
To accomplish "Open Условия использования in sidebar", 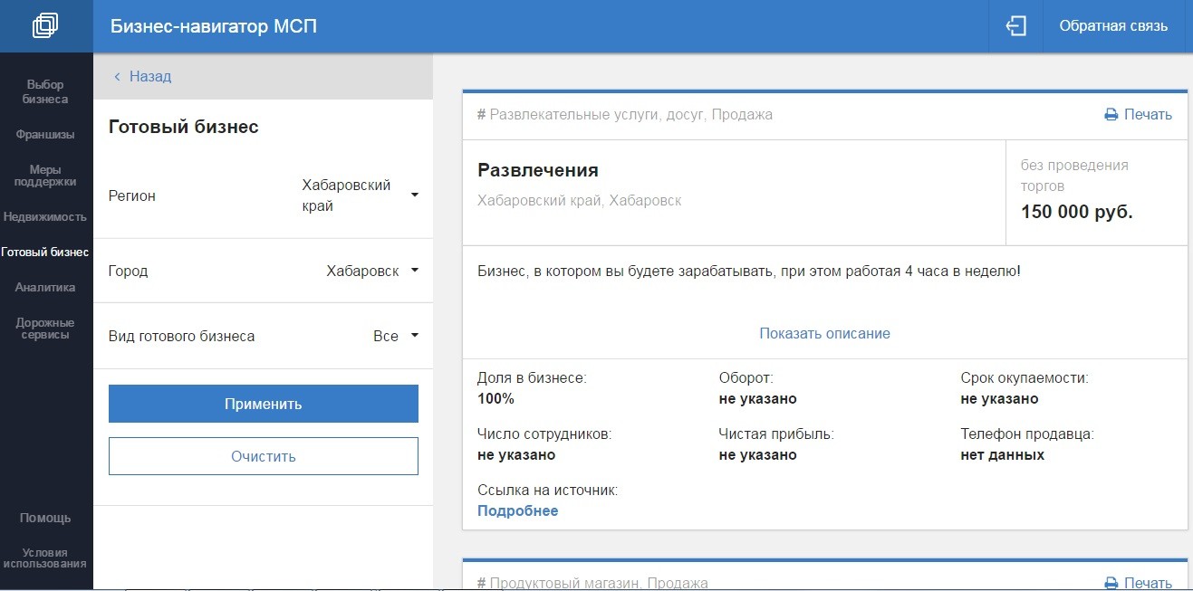I will (x=45, y=558).
